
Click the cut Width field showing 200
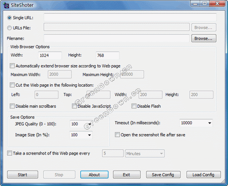tap(150, 95)
